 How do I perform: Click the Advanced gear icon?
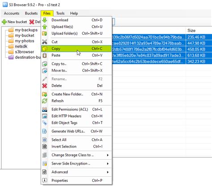[45, 172]
